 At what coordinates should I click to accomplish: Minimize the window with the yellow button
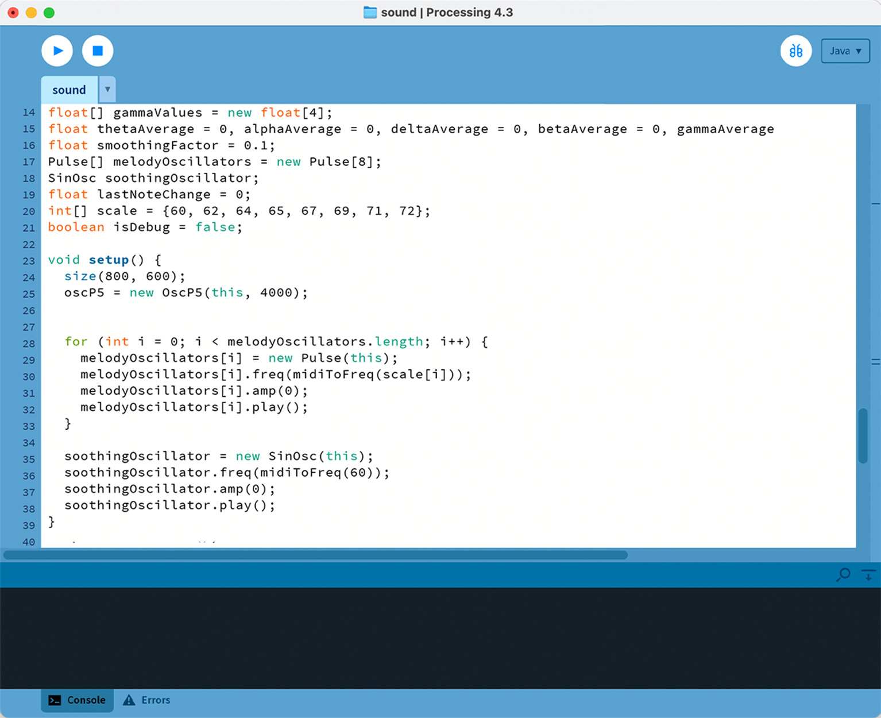pyautogui.click(x=31, y=13)
